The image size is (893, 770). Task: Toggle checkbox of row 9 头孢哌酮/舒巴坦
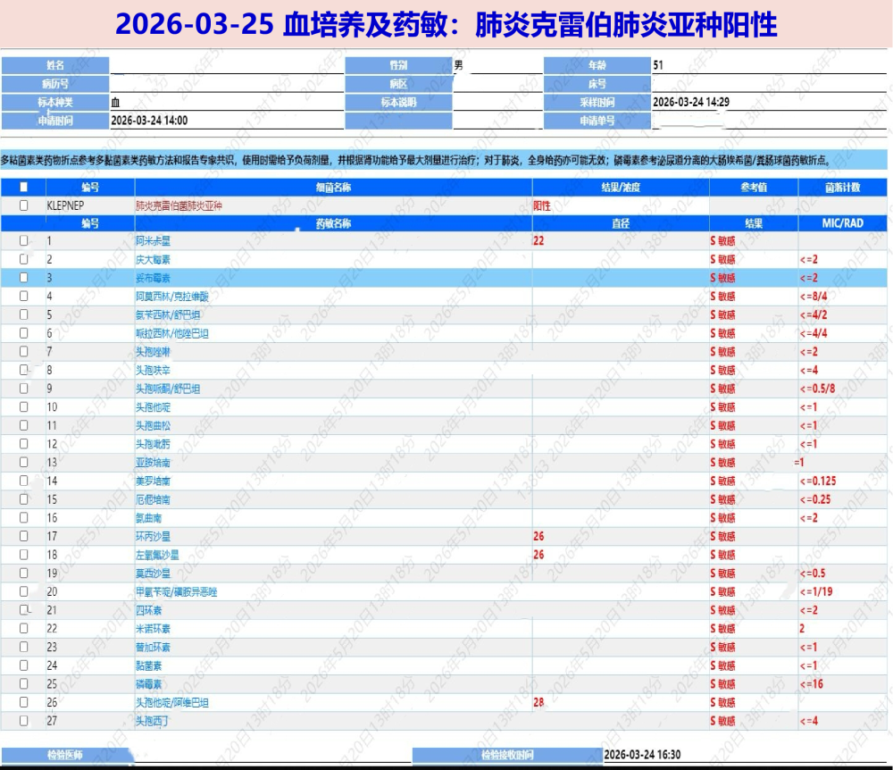24,389
